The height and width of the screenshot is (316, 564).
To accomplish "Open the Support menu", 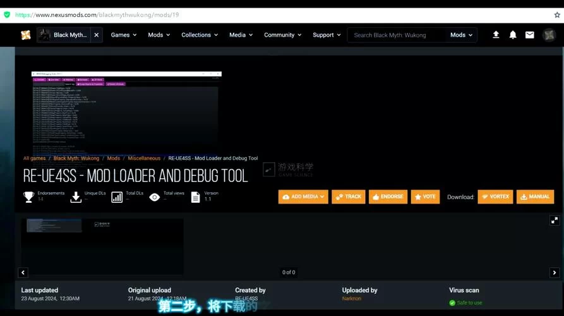I will tap(327, 35).
